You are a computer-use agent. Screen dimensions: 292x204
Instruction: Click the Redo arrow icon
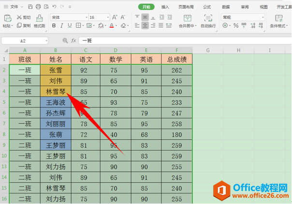click(62, 7)
